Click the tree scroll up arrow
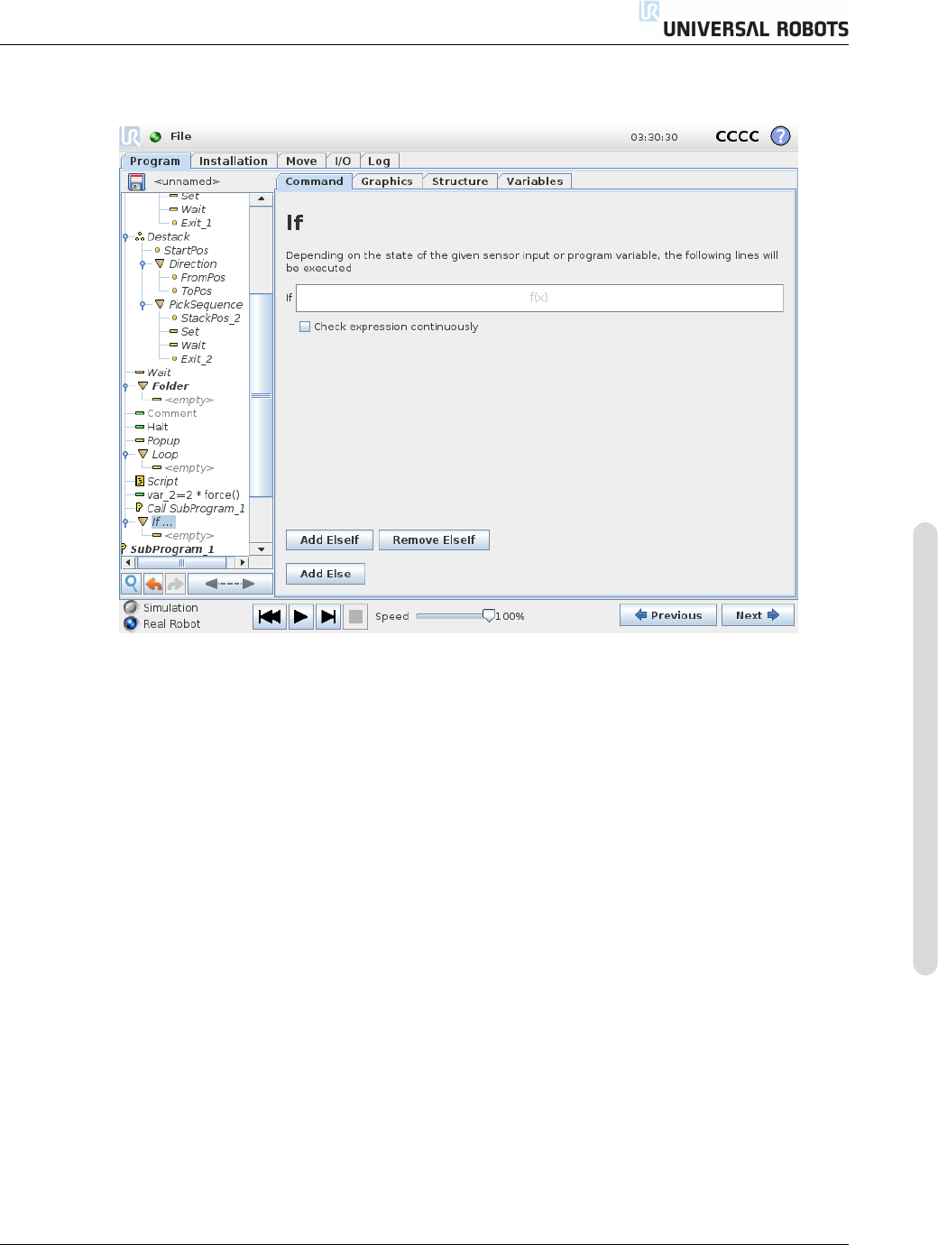The width and height of the screenshot is (938, 1245). coord(262,199)
